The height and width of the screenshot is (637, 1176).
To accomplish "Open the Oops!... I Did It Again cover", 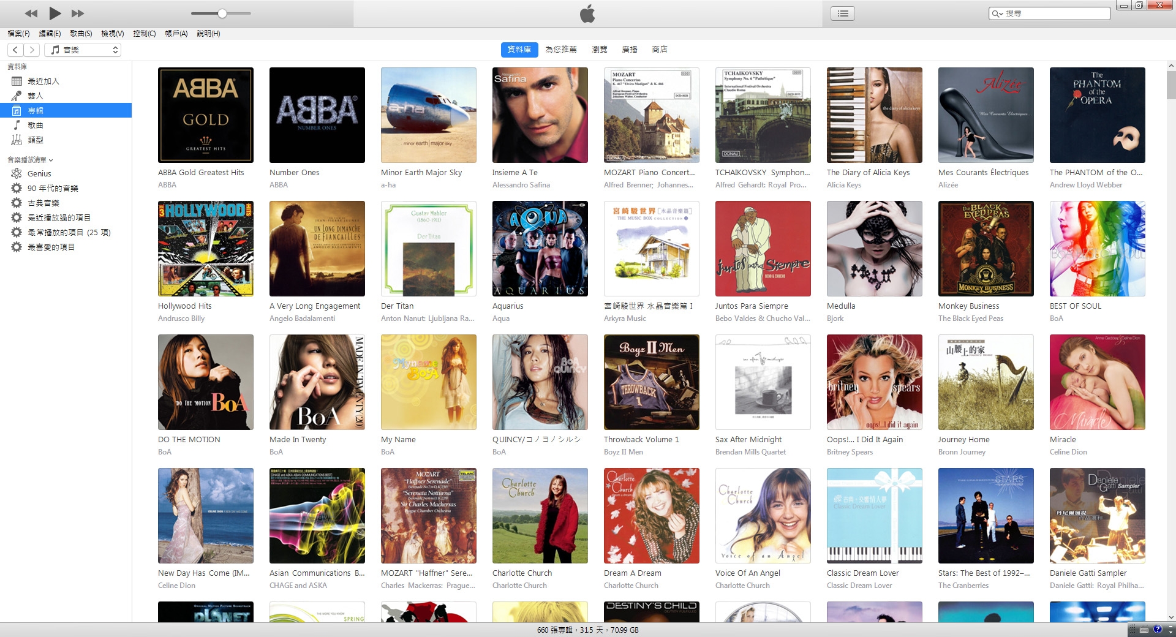I will tap(875, 382).
